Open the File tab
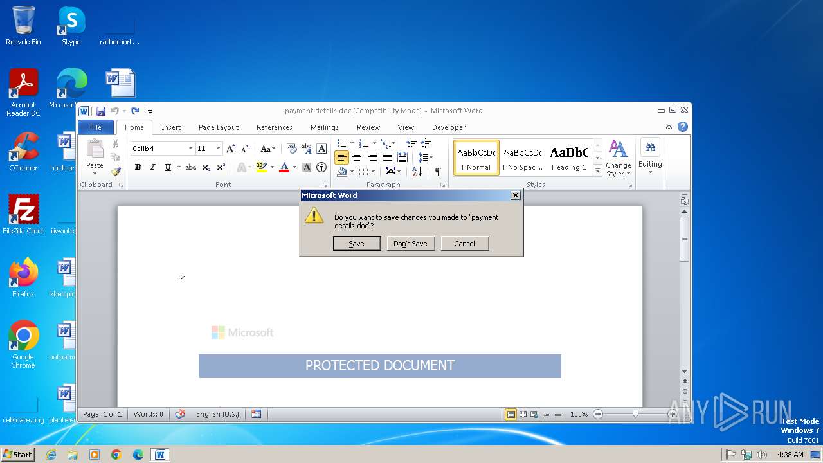The image size is (823, 463). pyautogui.click(x=96, y=127)
